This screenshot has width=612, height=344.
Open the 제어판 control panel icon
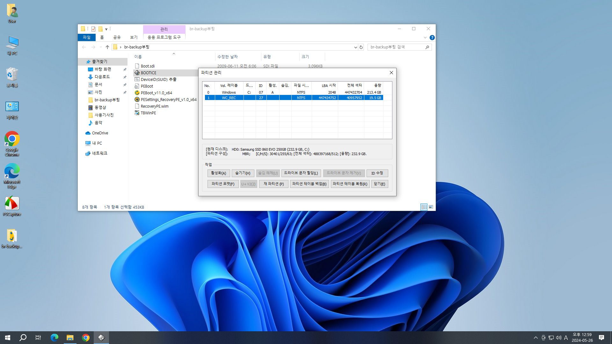(x=12, y=110)
